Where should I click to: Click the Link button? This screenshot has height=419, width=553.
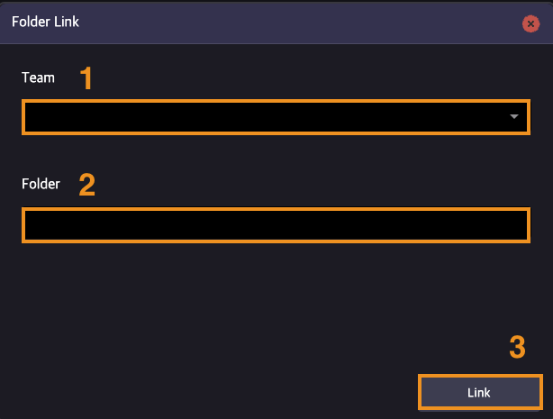[x=480, y=392]
